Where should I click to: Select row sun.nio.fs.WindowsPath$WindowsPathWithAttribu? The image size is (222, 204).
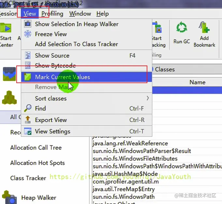(157, 166)
